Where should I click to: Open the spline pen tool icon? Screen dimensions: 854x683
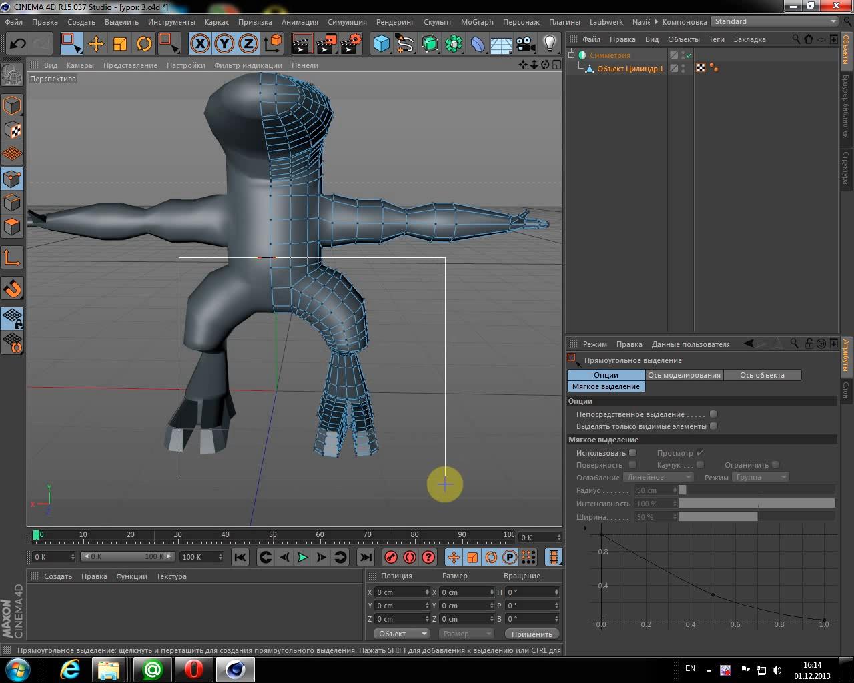tap(405, 44)
